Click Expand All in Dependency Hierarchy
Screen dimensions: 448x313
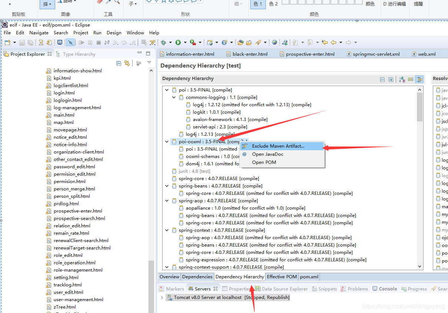[x=391, y=79]
